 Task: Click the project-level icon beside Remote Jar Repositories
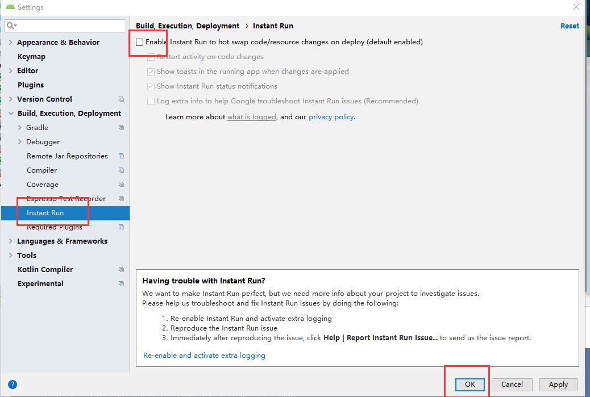point(121,156)
